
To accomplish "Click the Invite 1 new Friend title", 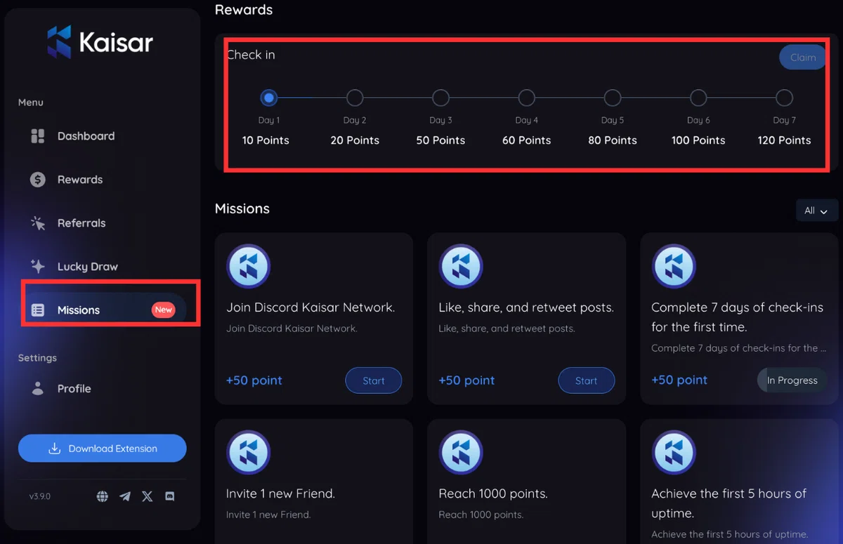I will (x=281, y=494).
